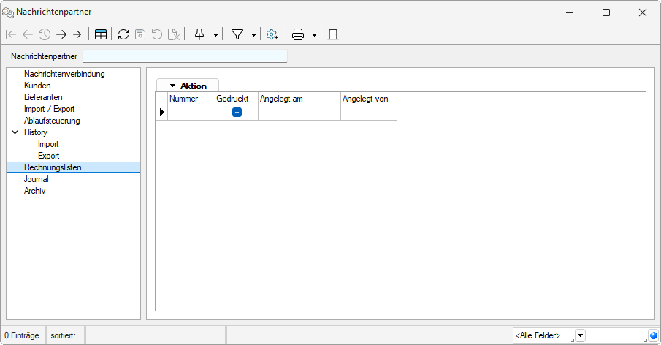Toggle the Gedruckt checkbox in the row

tap(237, 113)
